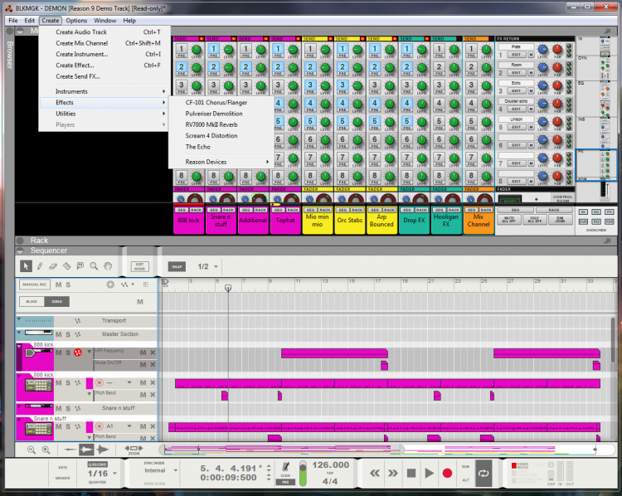Enable Manual Rec in the track list
The width and height of the screenshot is (622, 496).
tap(35, 284)
